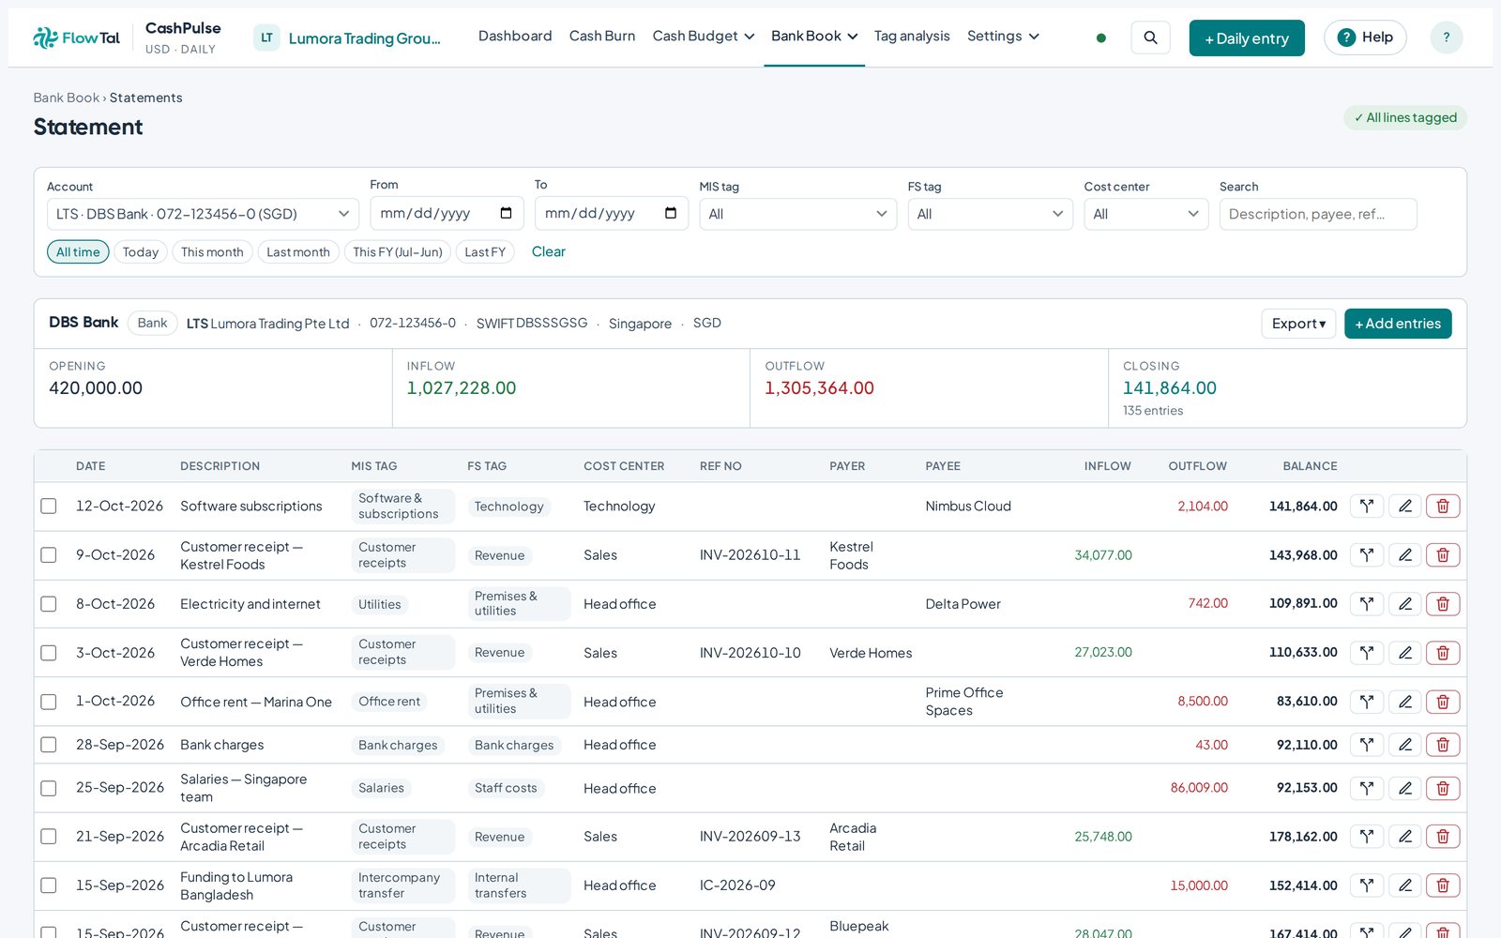Click the + Add entries button
Viewport: 1501px width, 938px height.
click(x=1398, y=324)
